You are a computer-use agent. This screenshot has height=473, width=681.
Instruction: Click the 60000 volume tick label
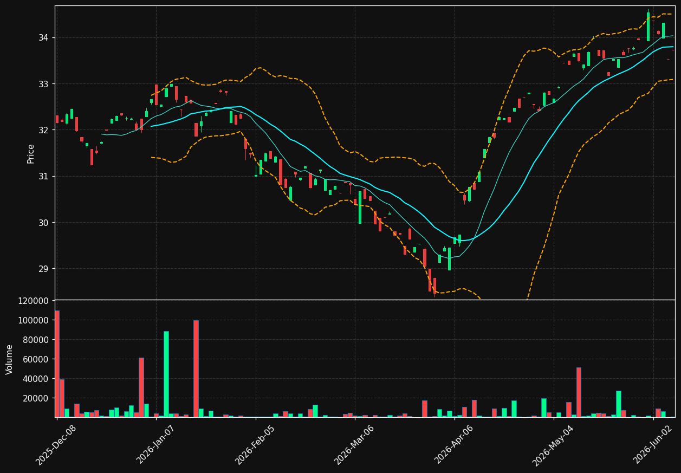pos(36,359)
